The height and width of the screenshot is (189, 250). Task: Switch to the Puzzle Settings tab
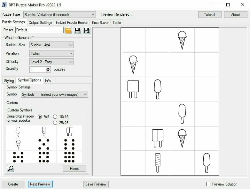(x=13, y=22)
